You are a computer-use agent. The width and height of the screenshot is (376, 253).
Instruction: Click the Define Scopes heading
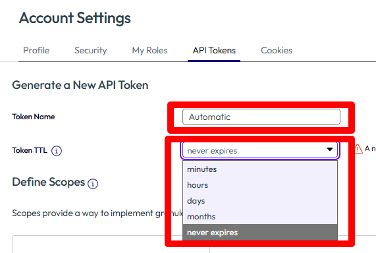[49, 182]
